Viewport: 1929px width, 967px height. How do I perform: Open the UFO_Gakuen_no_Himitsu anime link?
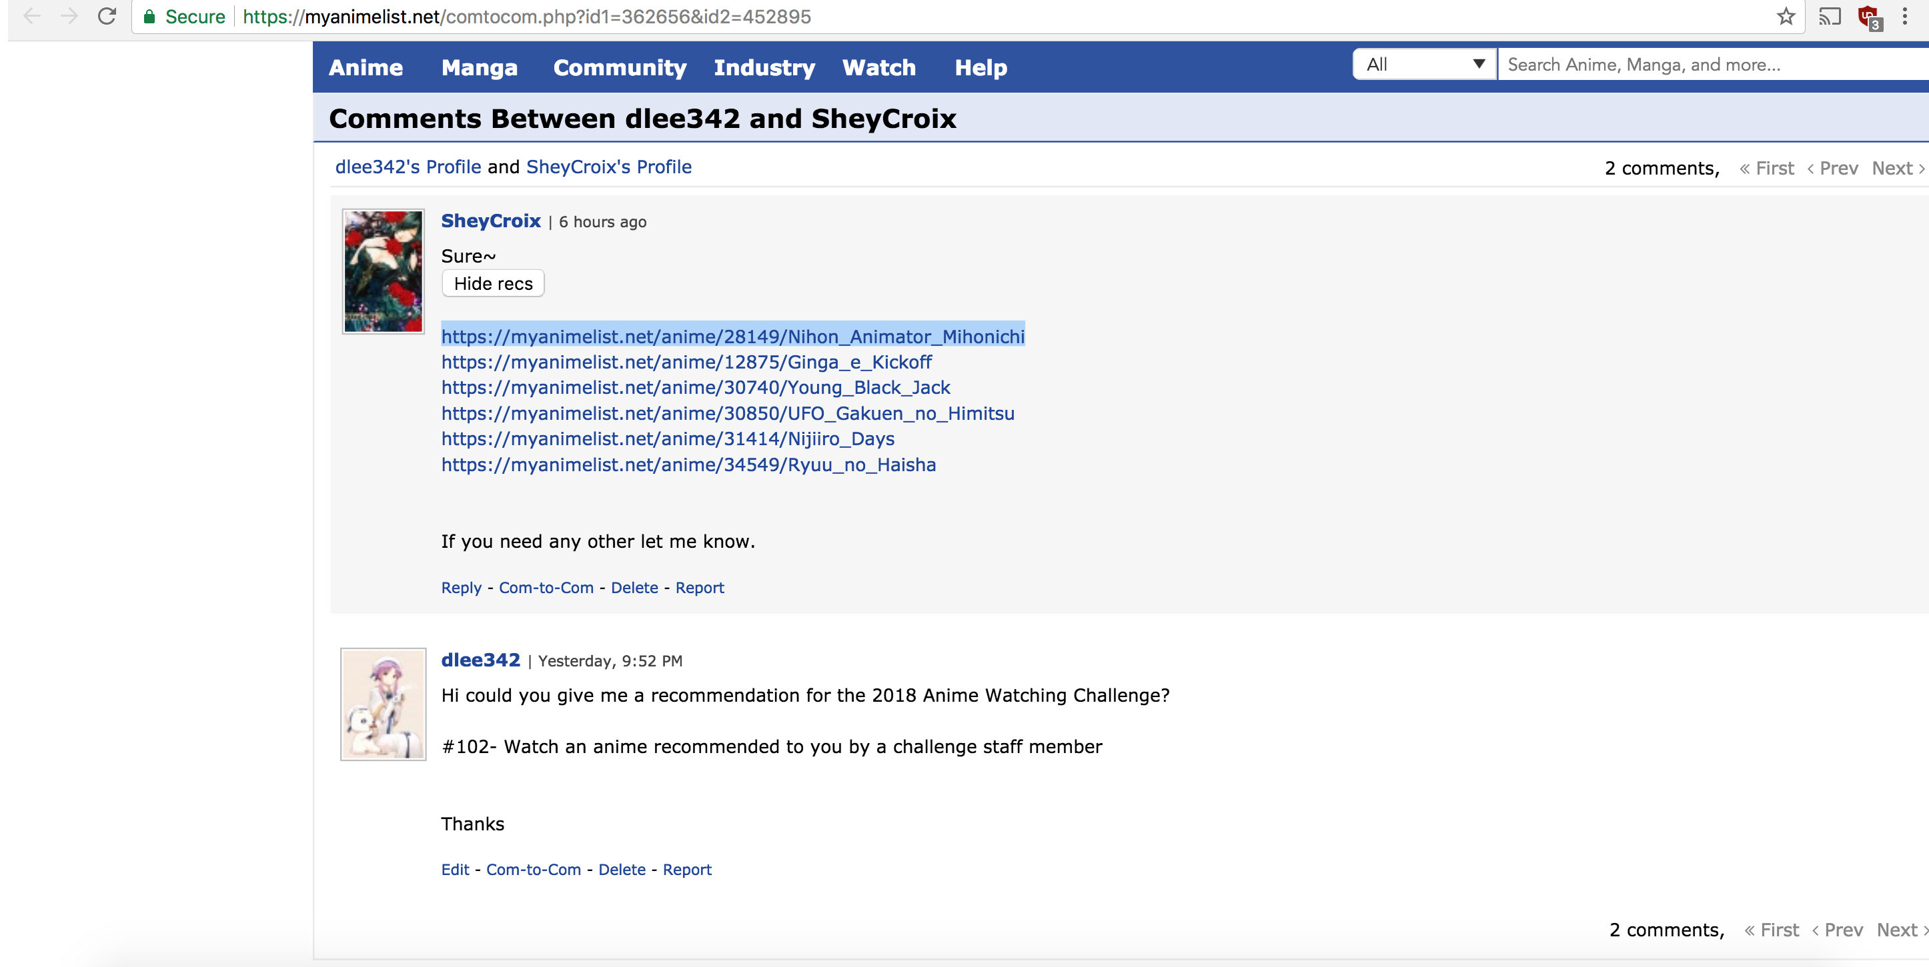pos(728,414)
